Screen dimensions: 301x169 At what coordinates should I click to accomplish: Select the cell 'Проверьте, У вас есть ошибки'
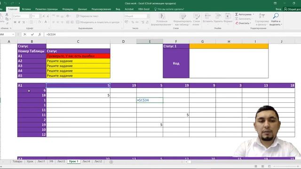(78, 56)
